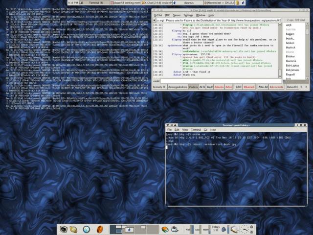The image size is (313, 235).
Task: Switch to second workspace in the pager
Action: (x=128, y=229)
